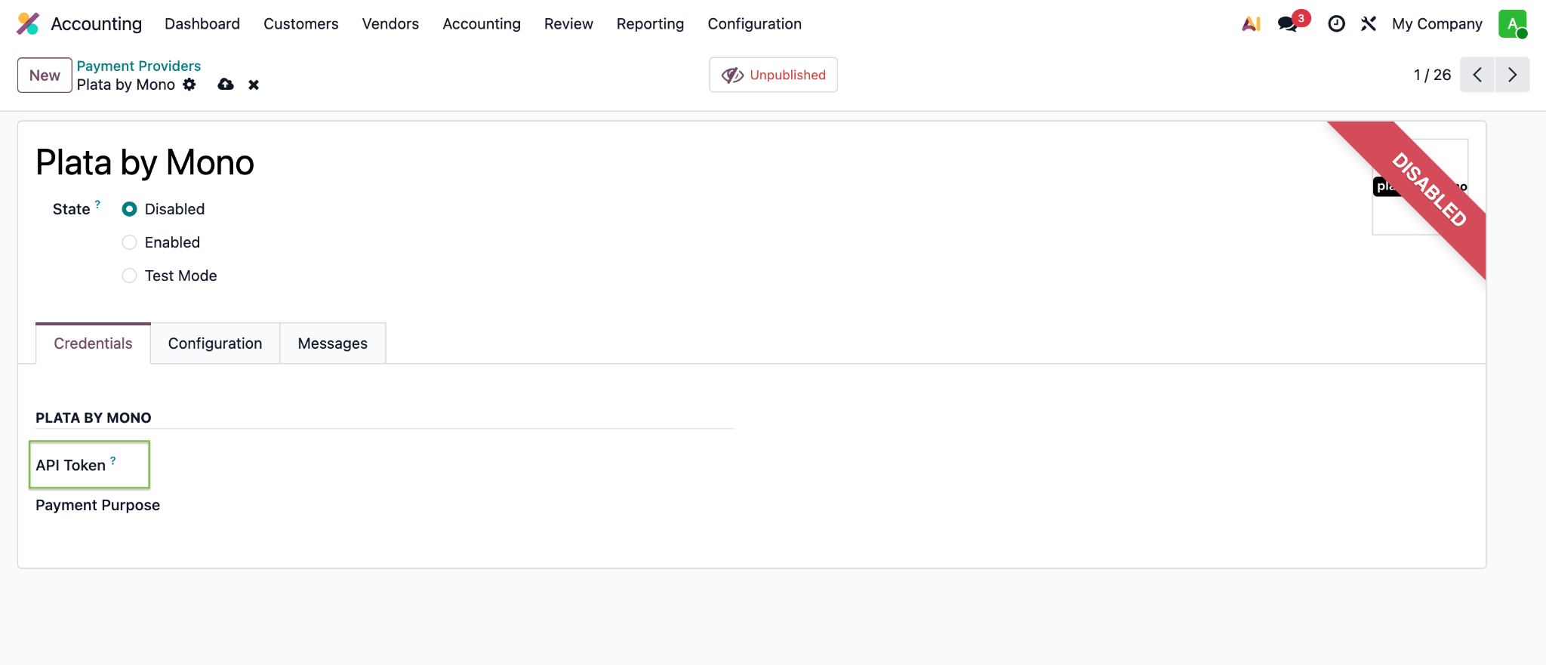The image size is (1546, 665).
Task: Select the Test Mode radio
Action: pyautogui.click(x=130, y=276)
